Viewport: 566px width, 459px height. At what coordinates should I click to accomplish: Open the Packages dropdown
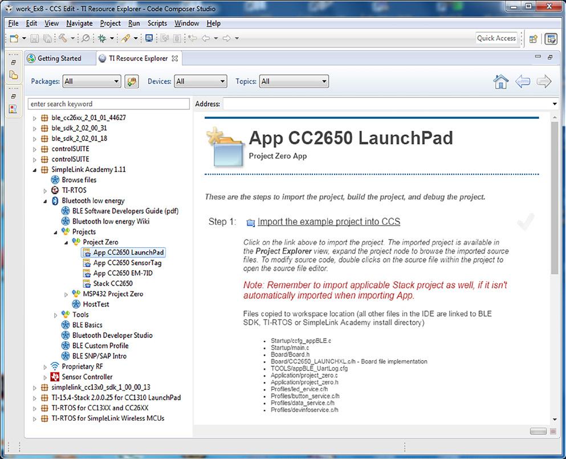(92, 81)
